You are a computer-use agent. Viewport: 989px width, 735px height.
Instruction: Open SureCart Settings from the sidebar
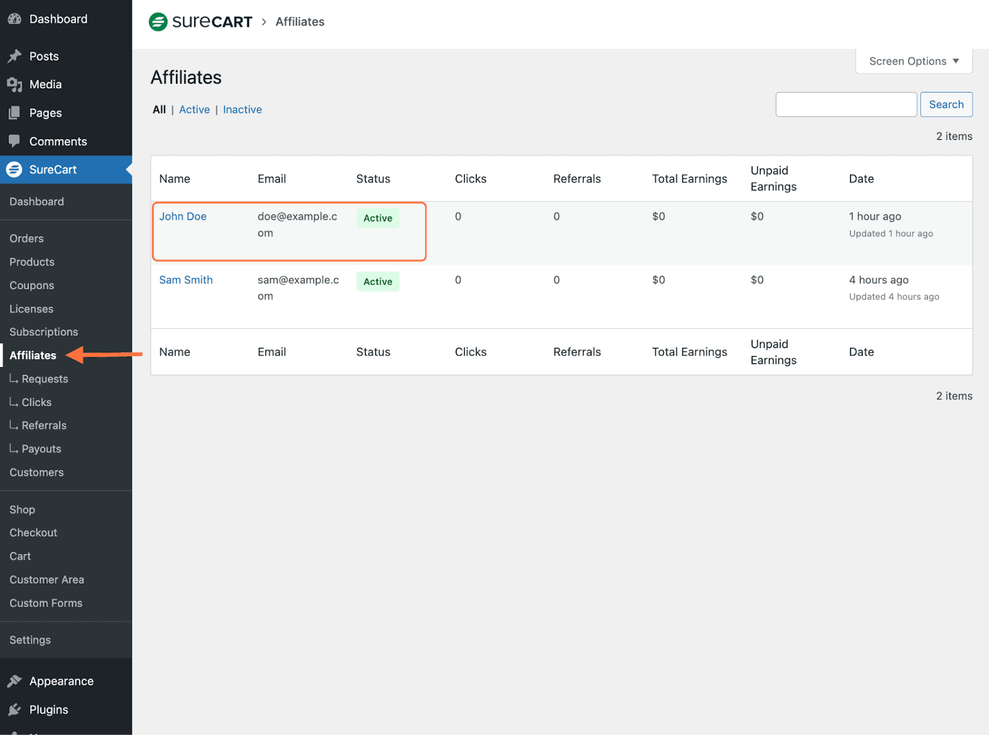30,640
